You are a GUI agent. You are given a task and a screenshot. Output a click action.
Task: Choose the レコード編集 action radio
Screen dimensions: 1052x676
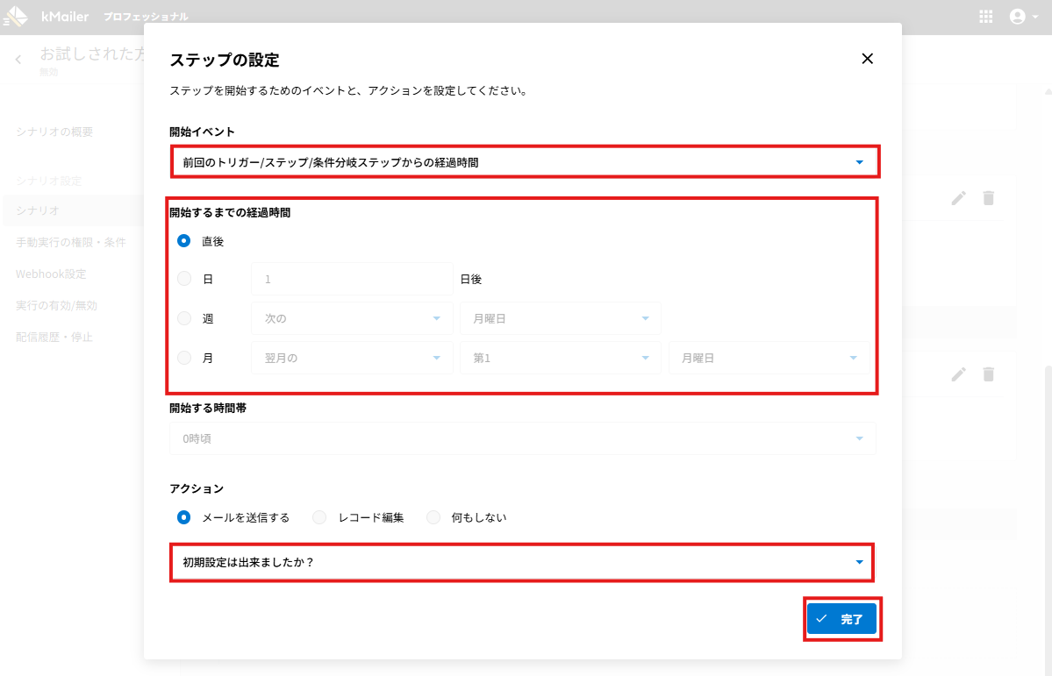pyautogui.click(x=320, y=517)
